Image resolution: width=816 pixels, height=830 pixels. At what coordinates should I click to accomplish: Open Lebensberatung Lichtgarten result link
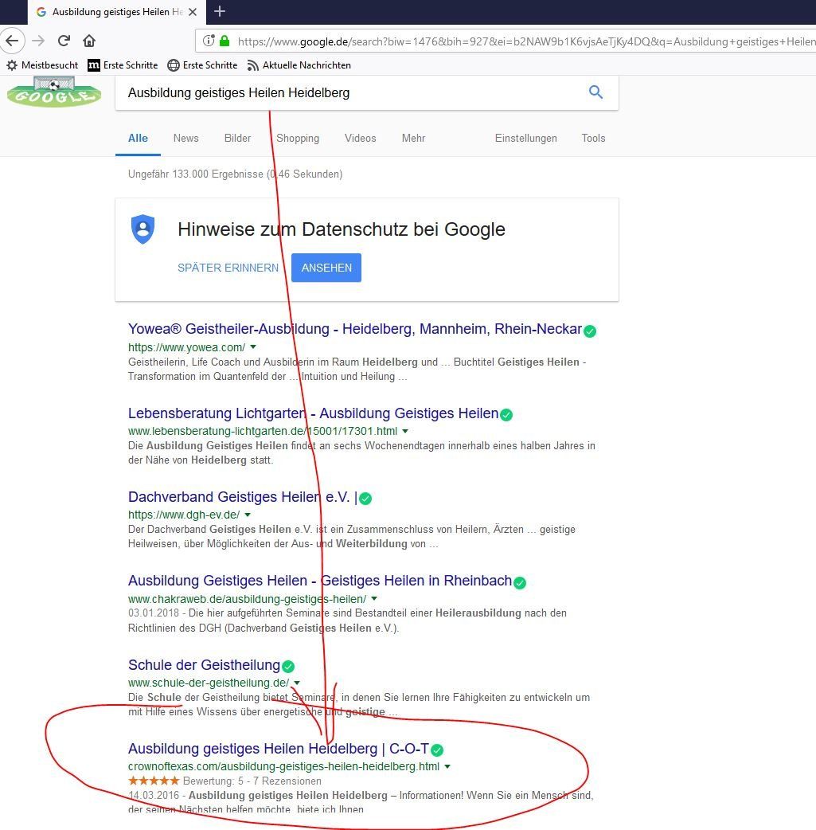(314, 413)
